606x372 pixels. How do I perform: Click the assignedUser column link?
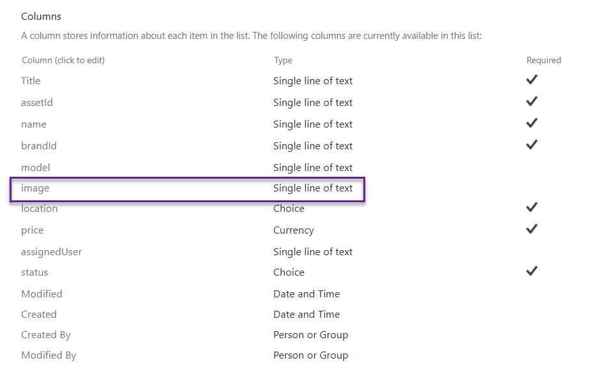click(52, 252)
